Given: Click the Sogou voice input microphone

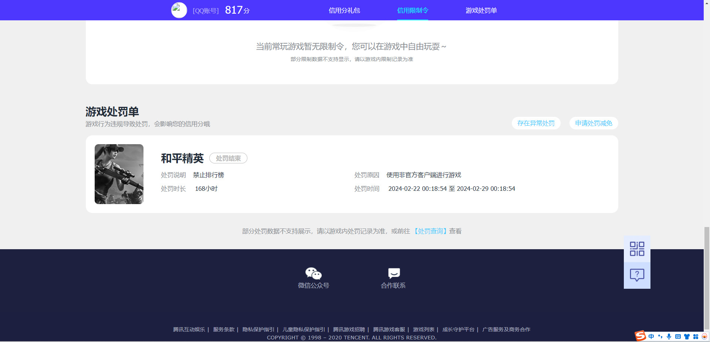Looking at the screenshot, I should coord(669,336).
